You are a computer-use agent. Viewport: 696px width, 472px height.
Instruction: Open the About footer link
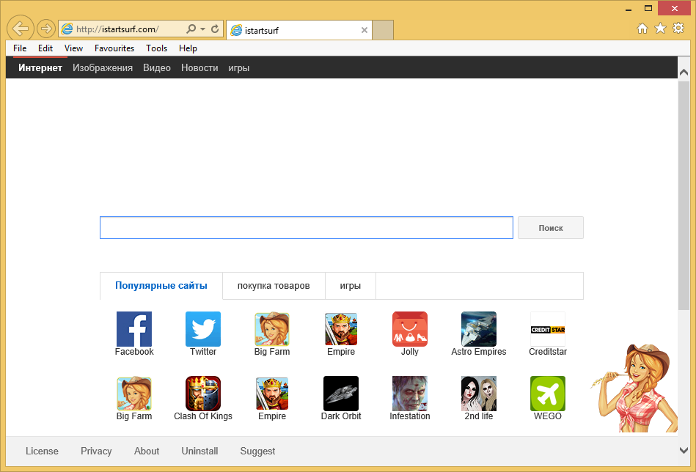(x=147, y=451)
